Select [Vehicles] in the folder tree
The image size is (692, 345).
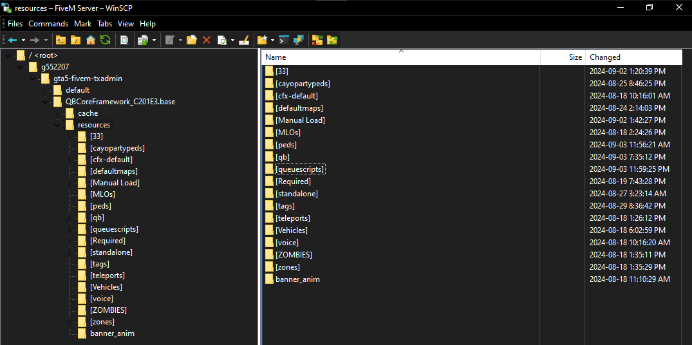tap(106, 287)
